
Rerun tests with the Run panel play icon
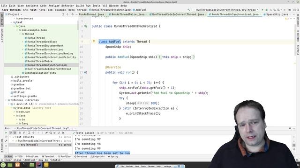pyautogui.click(x=6, y=133)
